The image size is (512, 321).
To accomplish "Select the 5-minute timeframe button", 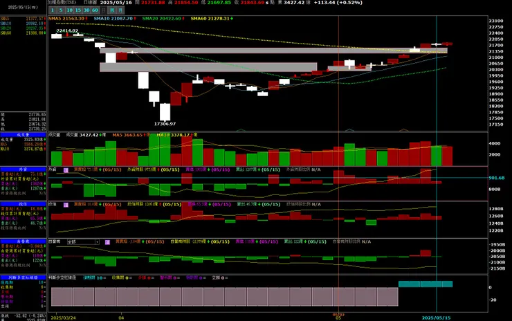I will pos(61,10).
